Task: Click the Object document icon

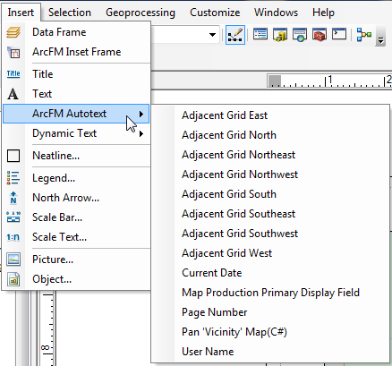Action: tap(13, 279)
